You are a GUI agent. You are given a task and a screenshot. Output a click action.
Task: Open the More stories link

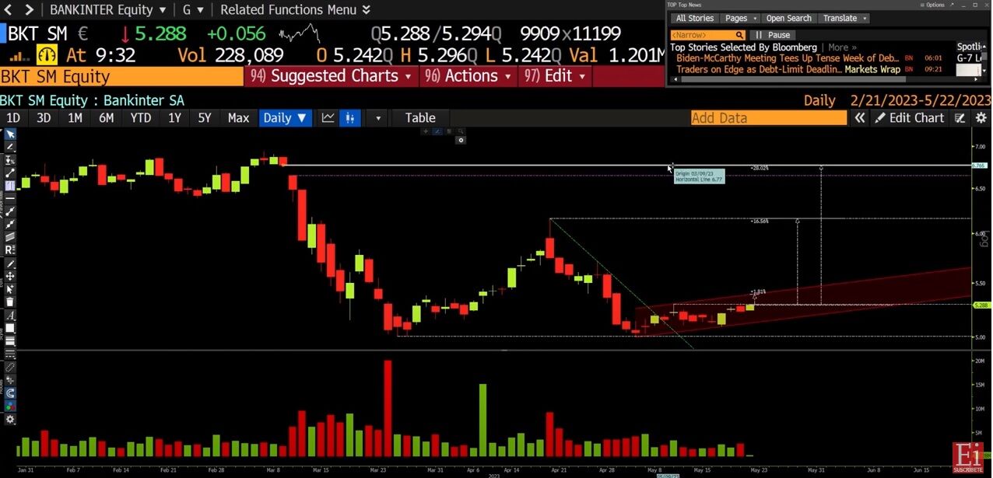842,47
